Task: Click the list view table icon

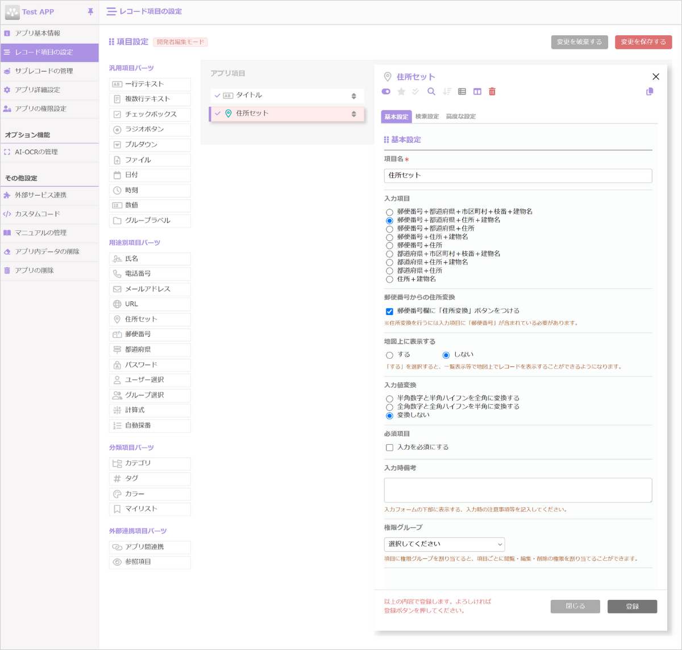Action: (x=462, y=92)
